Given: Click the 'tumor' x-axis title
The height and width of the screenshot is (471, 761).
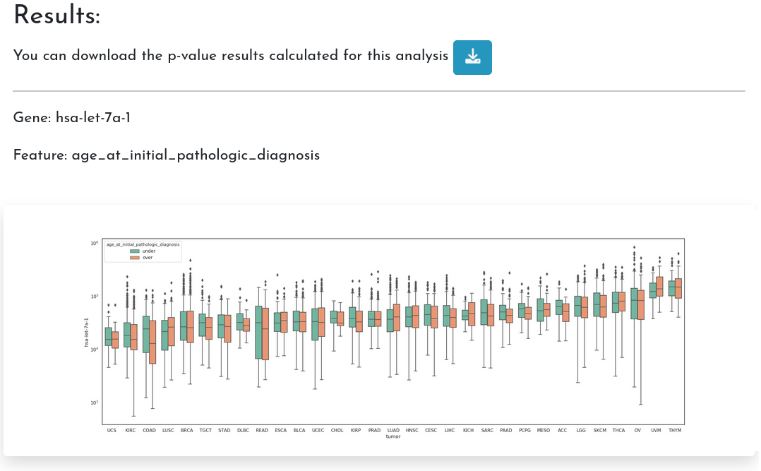Looking at the screenshot, I should 393,436.
